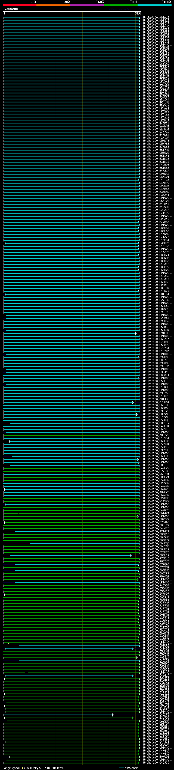
Task: Select the UniRef100_B6VC49 label
Action: tap(156, 105)
